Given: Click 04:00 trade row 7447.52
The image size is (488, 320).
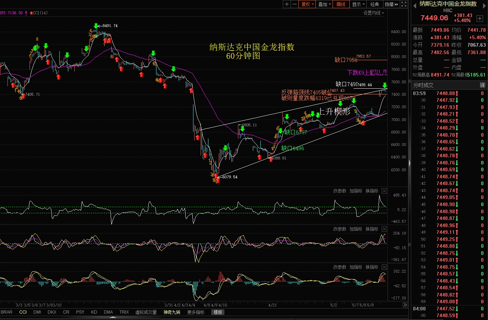Looking at the screenshot, I should tap(450, 309).
